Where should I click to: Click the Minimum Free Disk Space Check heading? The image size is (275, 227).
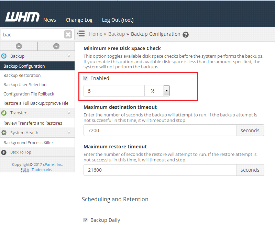tap(122, 48)
